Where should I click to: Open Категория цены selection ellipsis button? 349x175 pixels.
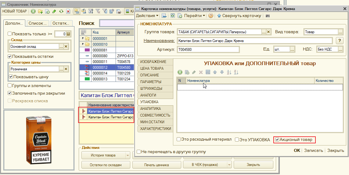pos(61,69)
